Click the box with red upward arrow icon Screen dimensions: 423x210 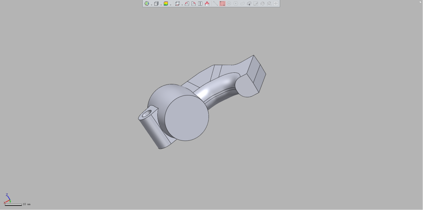coord(207,4)
